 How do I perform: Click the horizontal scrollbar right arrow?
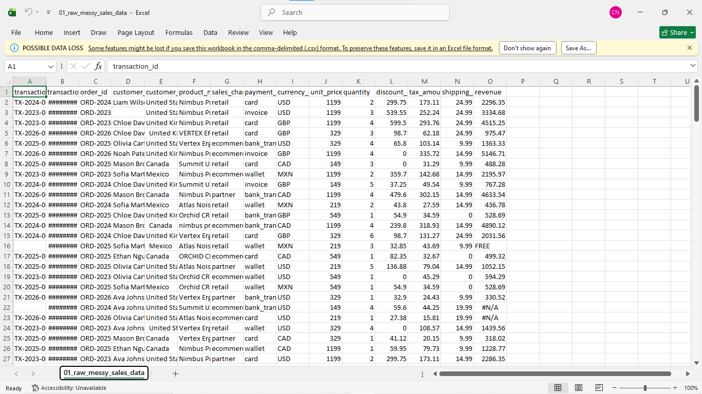pyautogui.click(x=688, y=373)
